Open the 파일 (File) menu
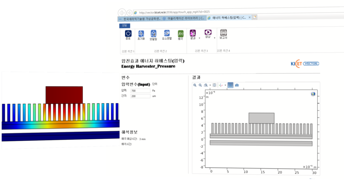This screenshot has width=344, height=183. pos(124,25)
